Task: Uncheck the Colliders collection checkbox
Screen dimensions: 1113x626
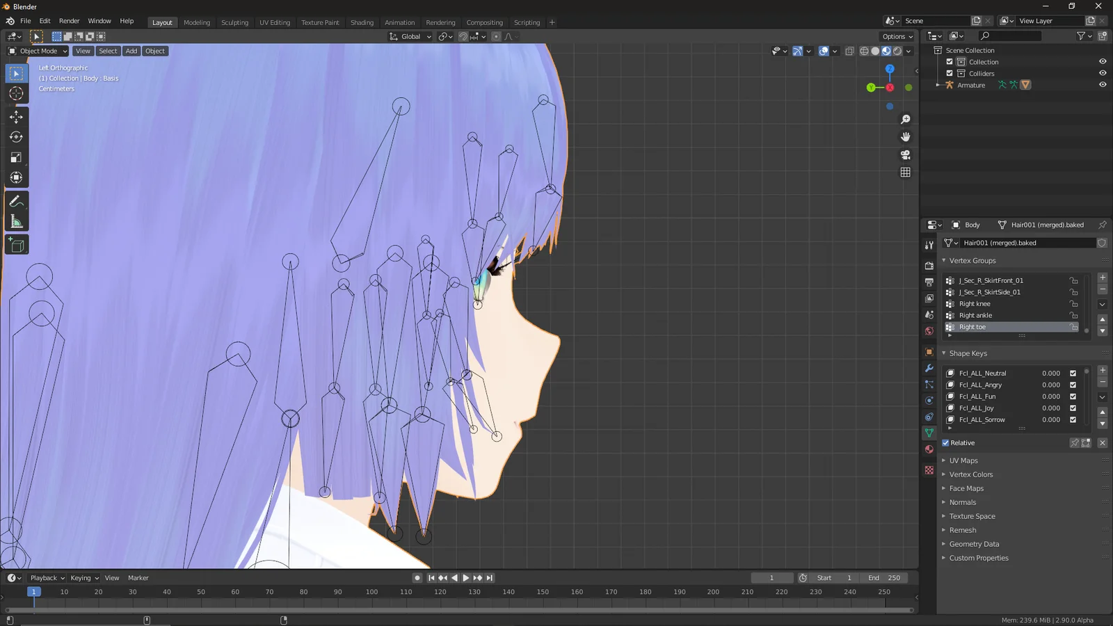Action: tap(950, 73)
